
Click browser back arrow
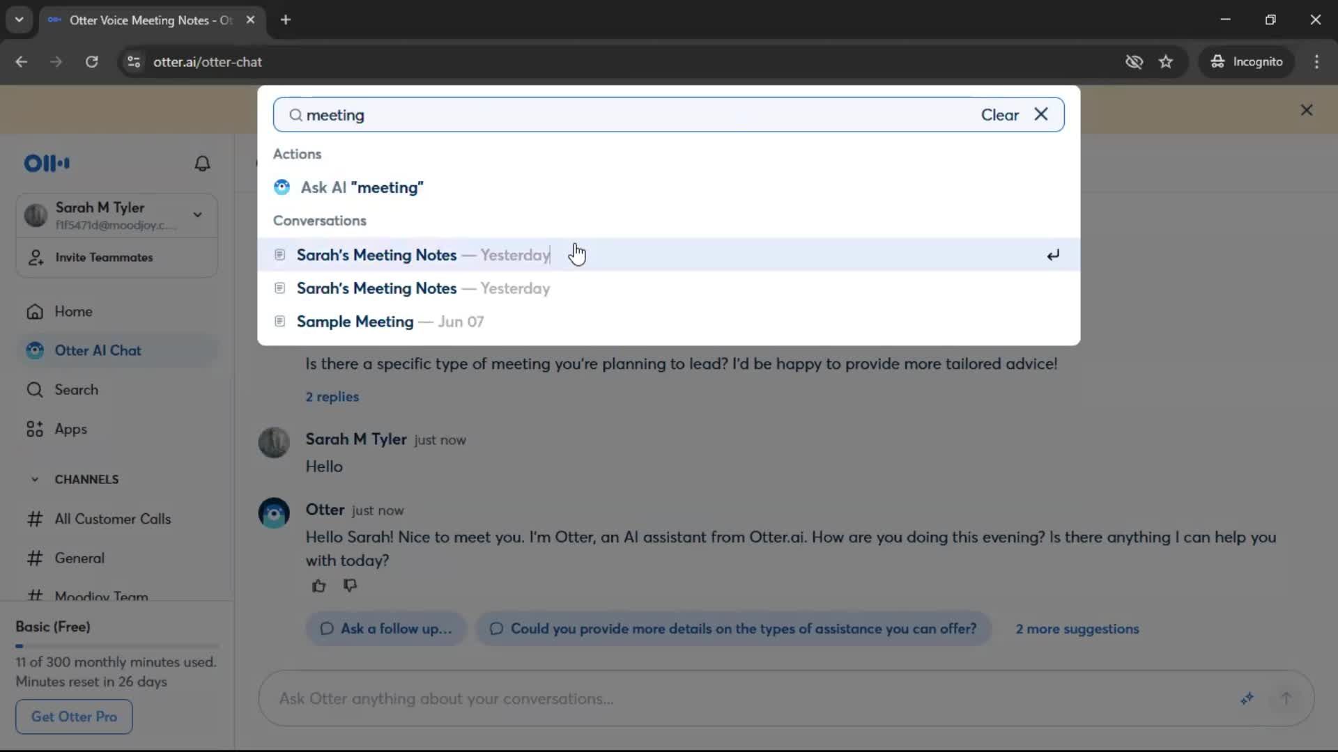[22, 62]
